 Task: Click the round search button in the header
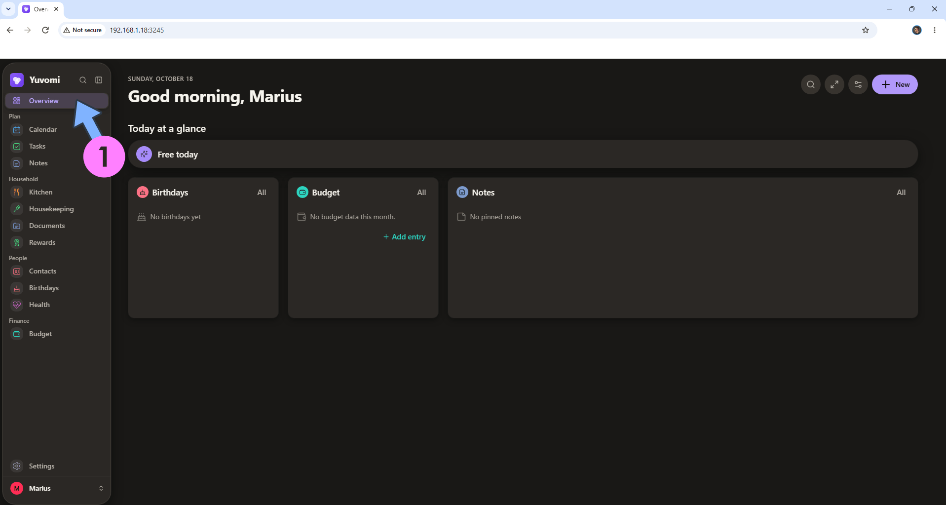coord(811,84)
